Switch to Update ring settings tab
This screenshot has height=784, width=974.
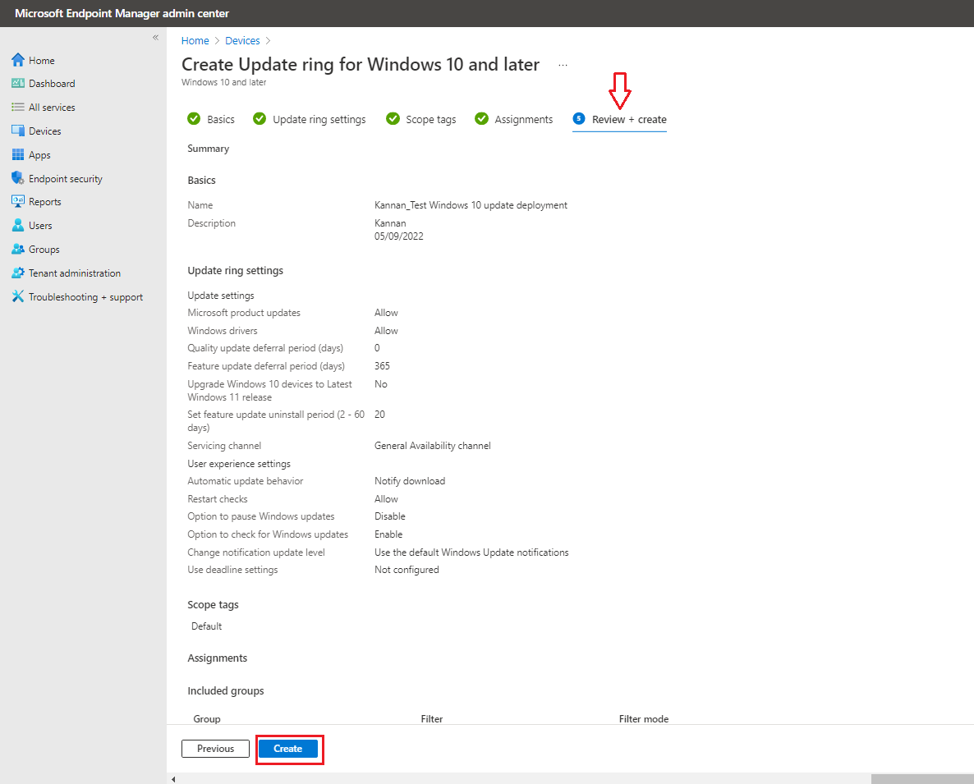[x=310, y=119]
